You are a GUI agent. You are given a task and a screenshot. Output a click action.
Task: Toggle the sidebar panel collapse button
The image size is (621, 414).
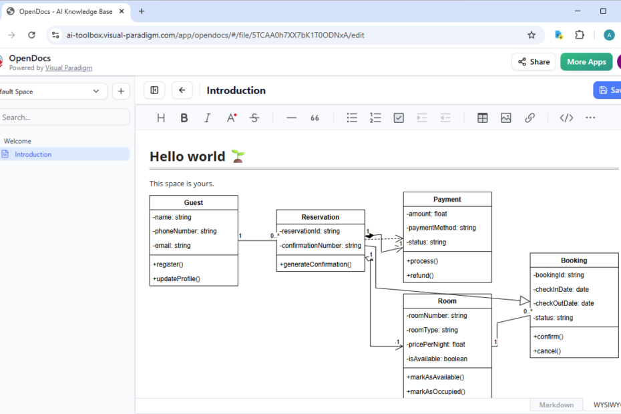(154, 91)
